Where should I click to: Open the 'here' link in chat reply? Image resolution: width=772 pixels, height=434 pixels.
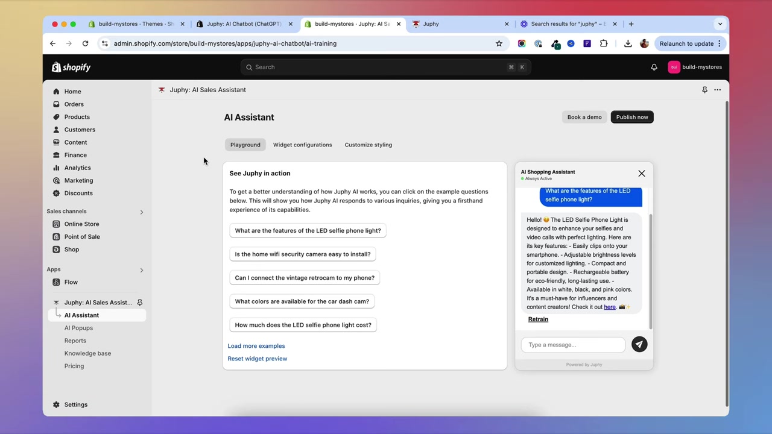pyautogui.click(x=610, y=307)
